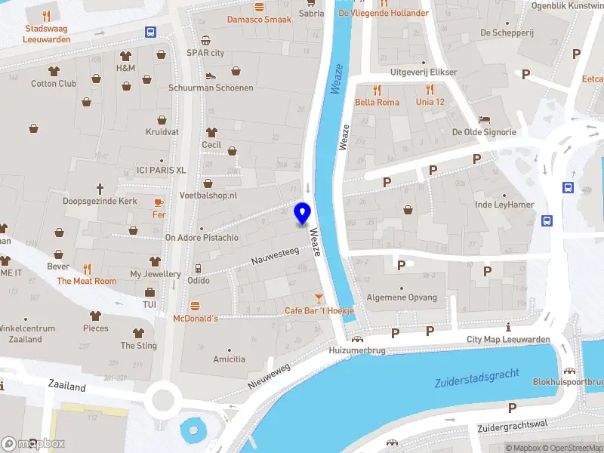Select the City Map Leeuwarden info icon

[x=508, y=328]
